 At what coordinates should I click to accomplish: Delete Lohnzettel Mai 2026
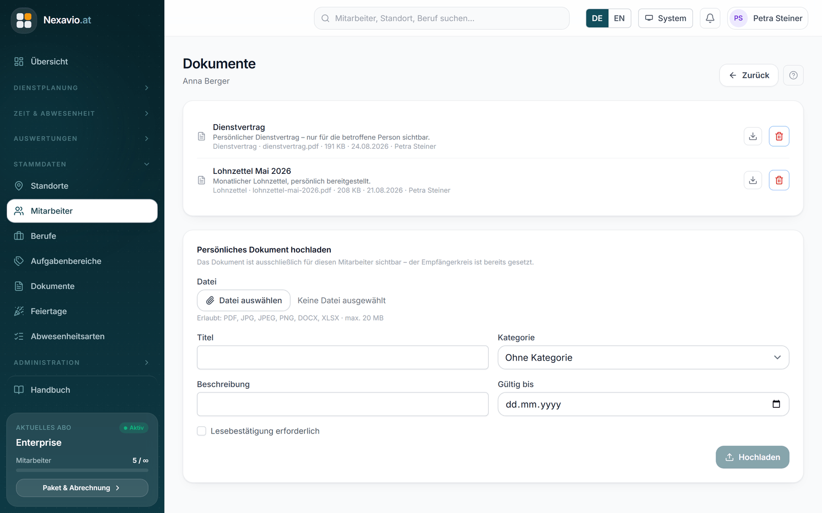coord(779,180)
